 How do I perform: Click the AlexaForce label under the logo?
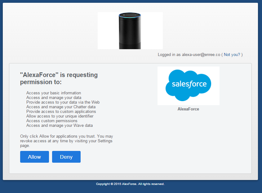click(x=188, y=109)
